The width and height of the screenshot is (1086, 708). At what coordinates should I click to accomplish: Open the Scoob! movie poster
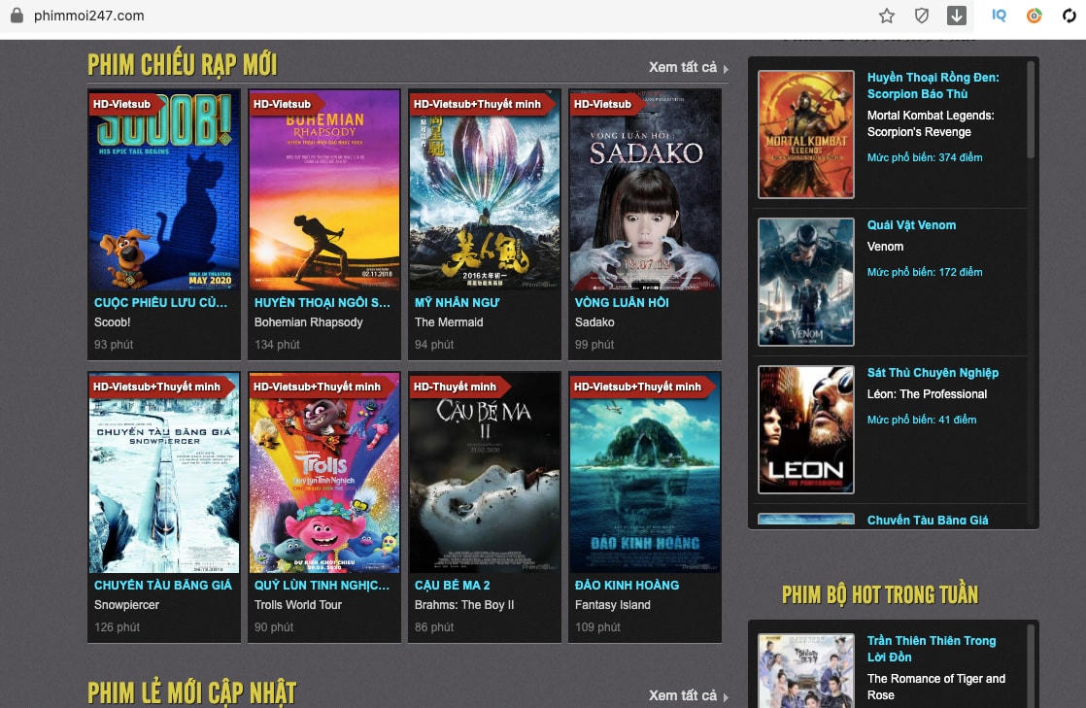pyautogui.click(x=163, y=190)
